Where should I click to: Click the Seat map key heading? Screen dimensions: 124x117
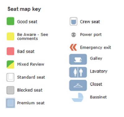coord(24,9)
